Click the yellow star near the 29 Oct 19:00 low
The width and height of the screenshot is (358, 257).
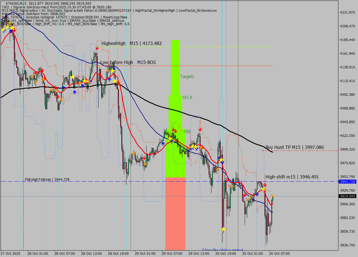(223, 229)
